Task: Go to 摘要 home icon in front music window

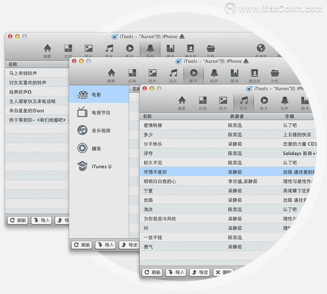Action: [182, 102]
